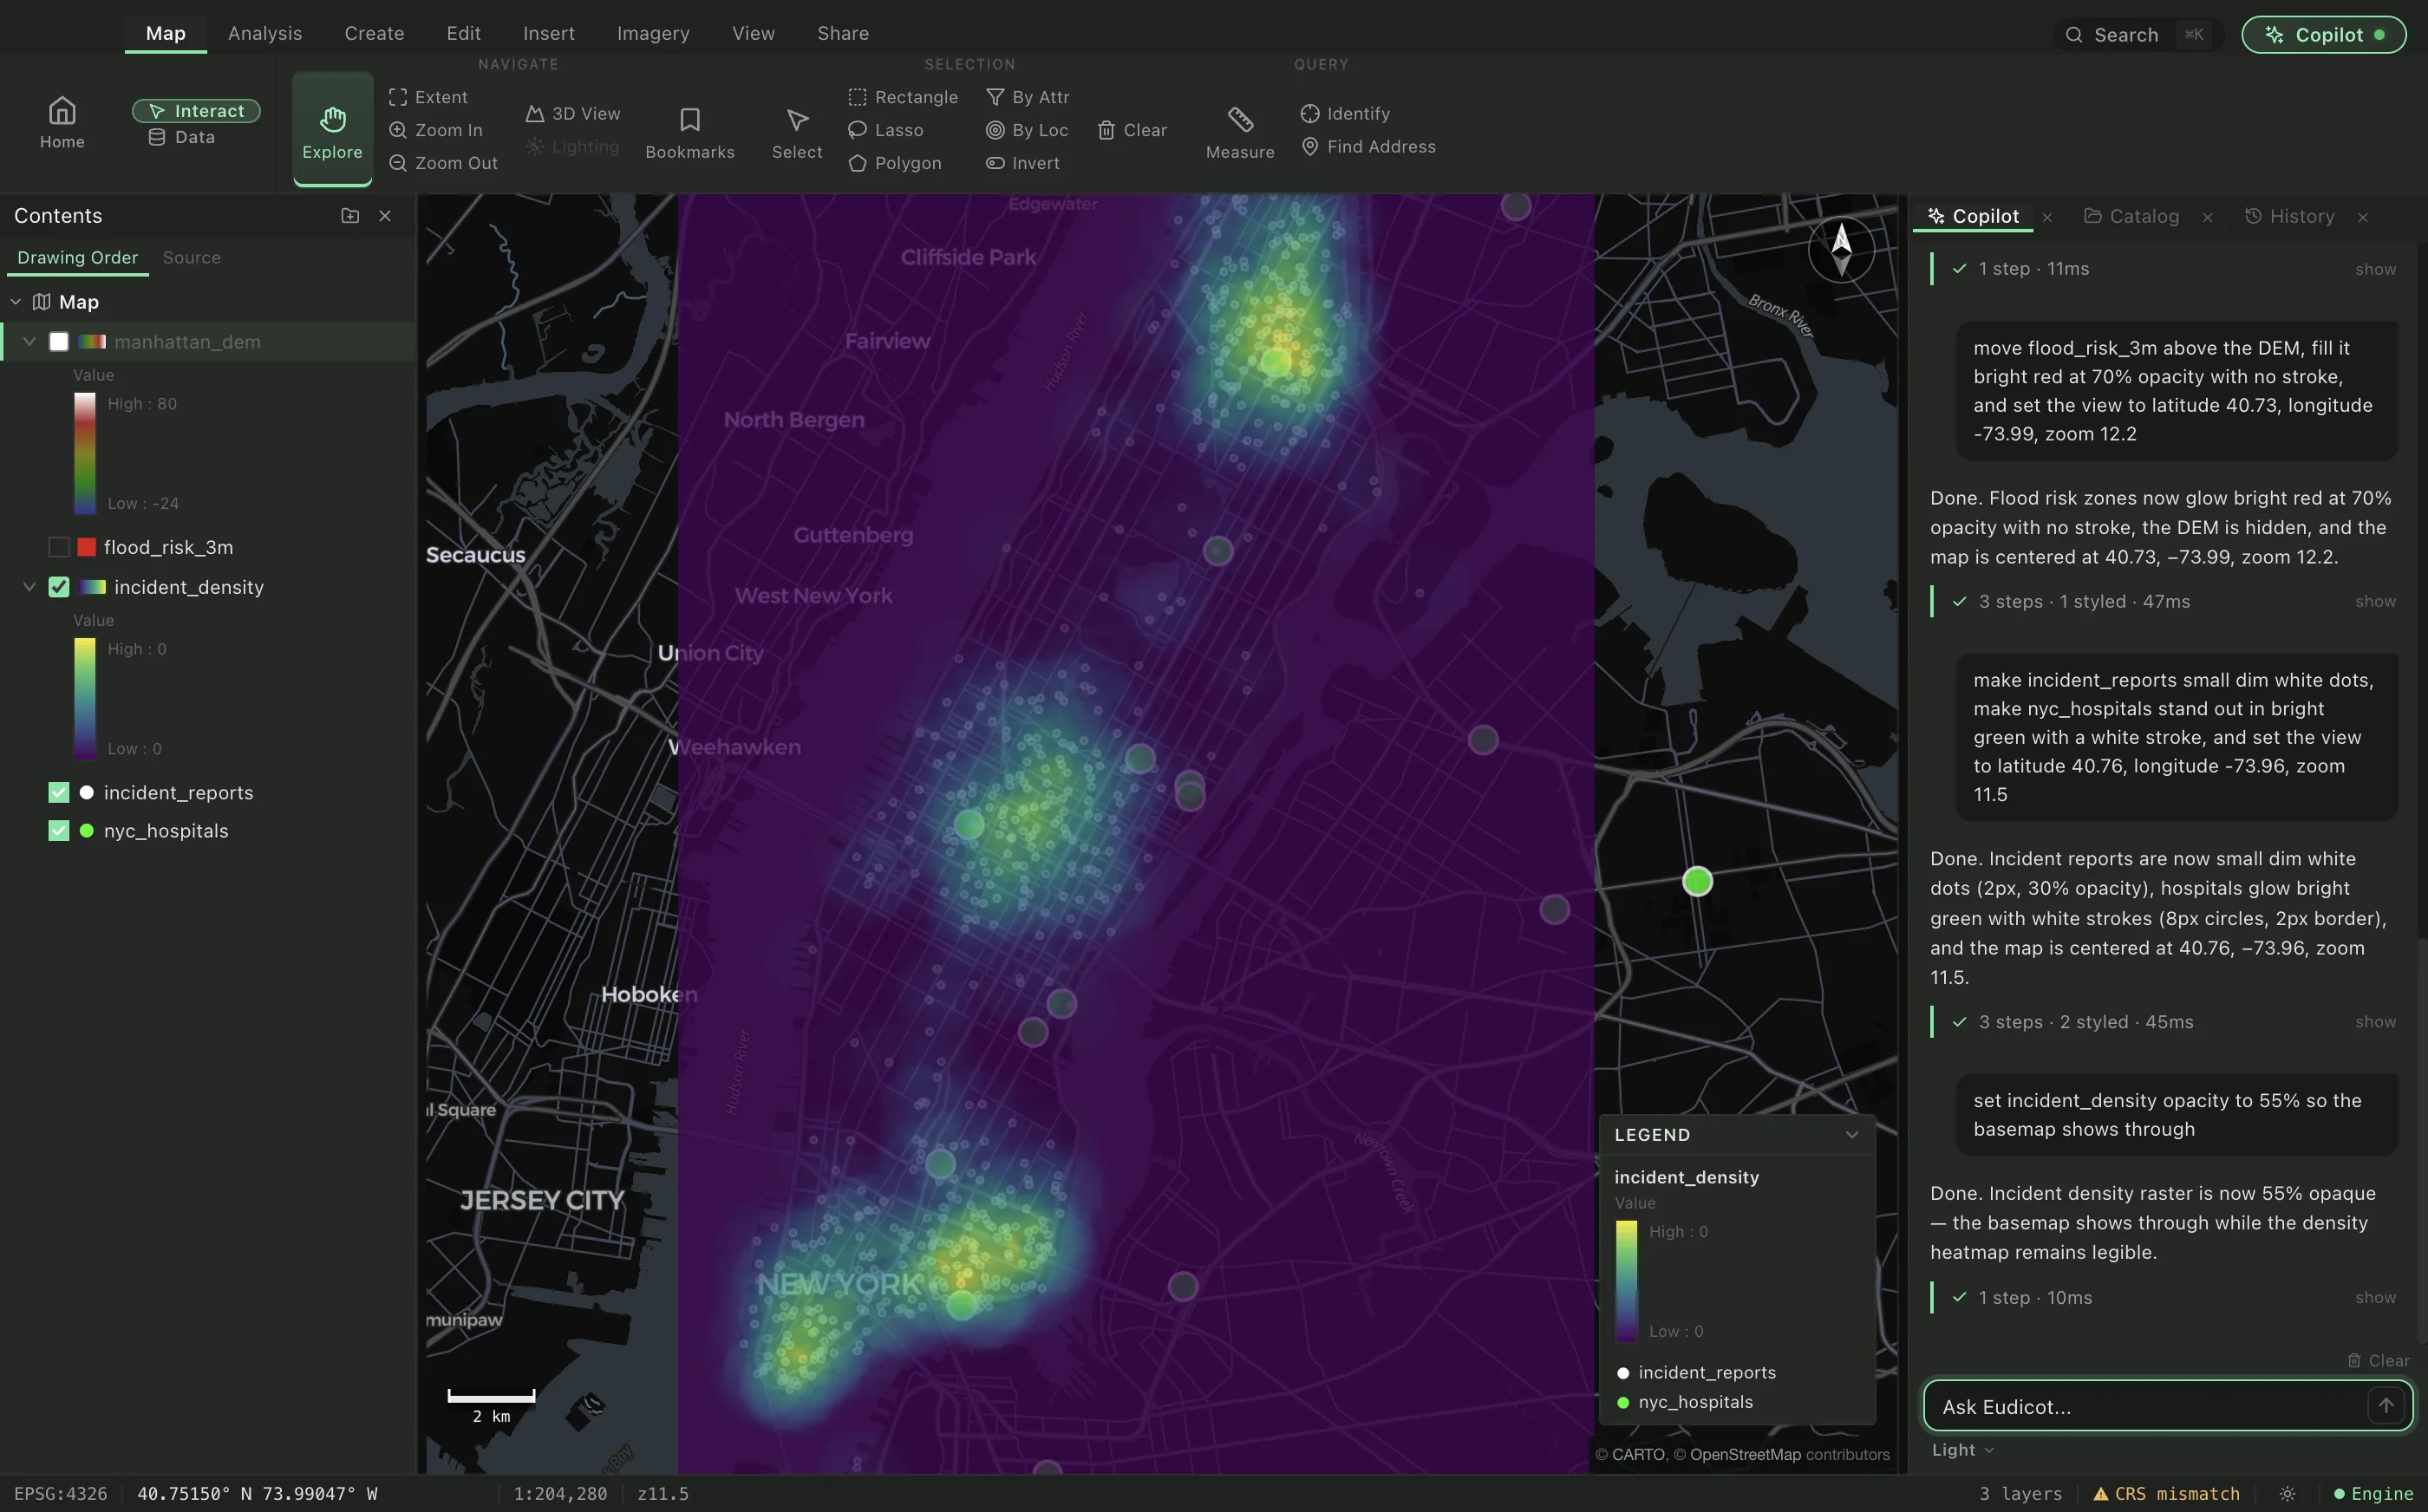Screen dimensions: 2428x1512
Task: Add new group in Contents panel
Action: pyautogui.click(x=350, y=215)
